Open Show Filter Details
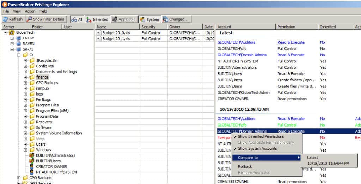This screenshot has width=361, height=184. 46,19
